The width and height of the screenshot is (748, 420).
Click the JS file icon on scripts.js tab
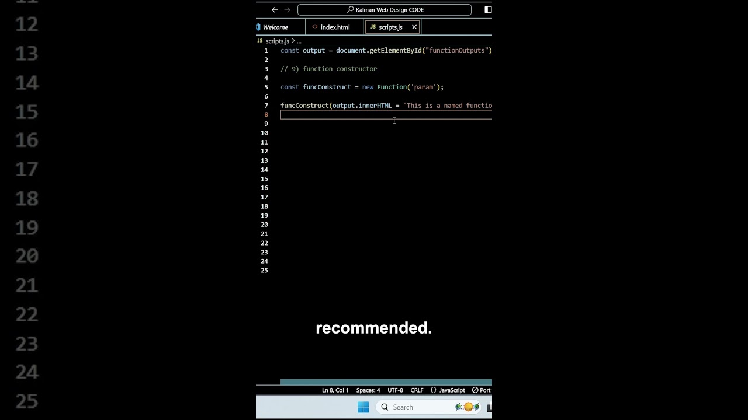(x=373, y=27)
